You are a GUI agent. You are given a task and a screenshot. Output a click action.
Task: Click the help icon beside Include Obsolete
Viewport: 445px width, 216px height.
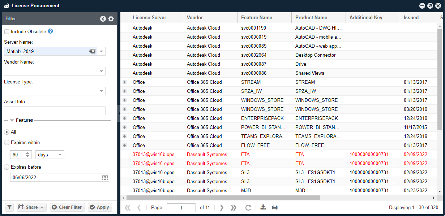(x=51, y=31)
